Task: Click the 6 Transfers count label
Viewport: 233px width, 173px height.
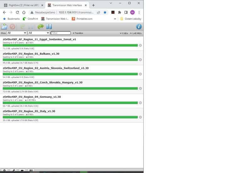Action: (x=78, y=33)
